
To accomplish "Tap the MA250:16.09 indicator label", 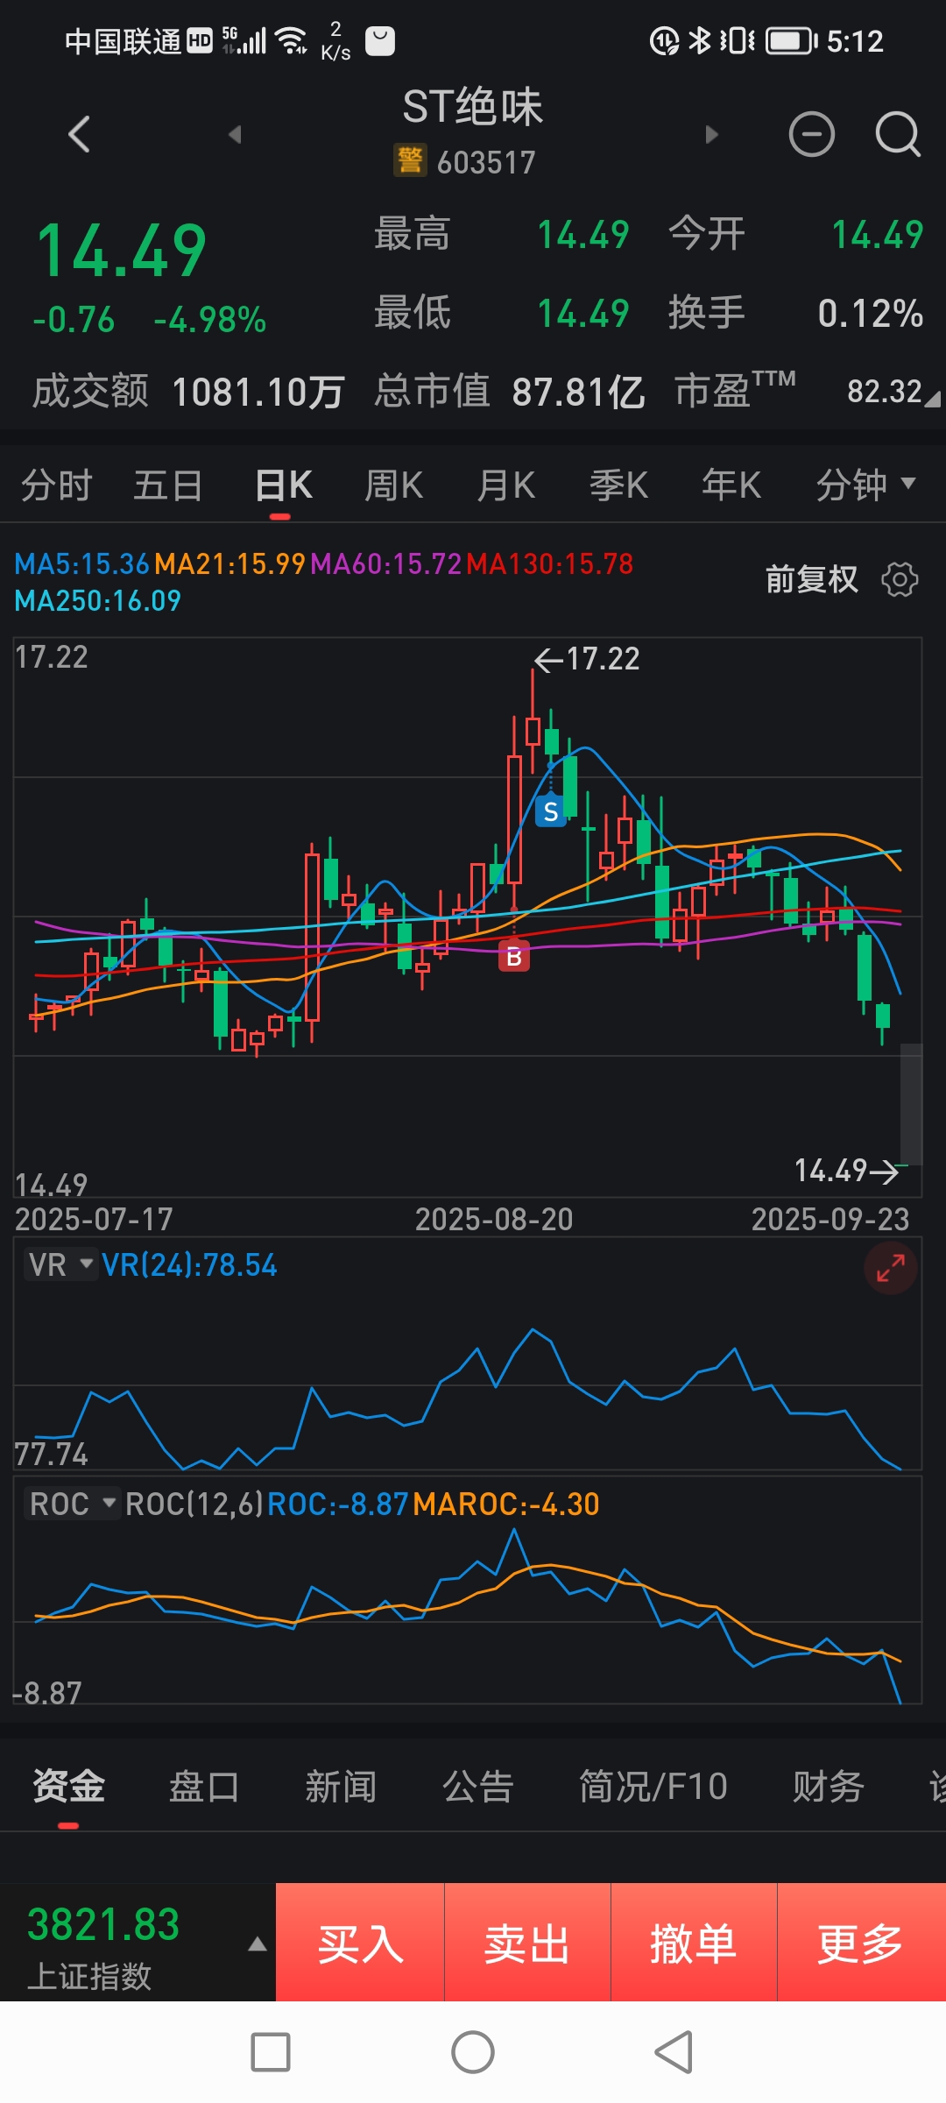I will [x=98, y=600].
